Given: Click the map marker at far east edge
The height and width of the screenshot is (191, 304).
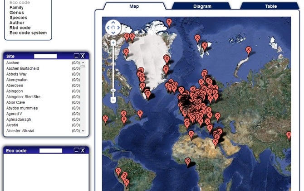Looking at the screenshot, I should pyautogui.click(x=289, y=136).
